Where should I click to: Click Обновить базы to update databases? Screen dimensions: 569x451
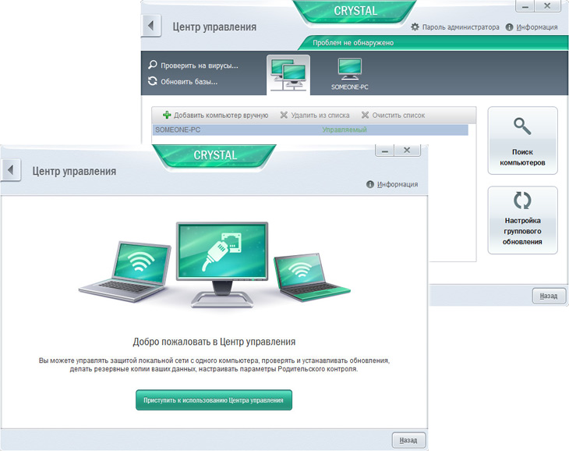[x=189, y=82]
